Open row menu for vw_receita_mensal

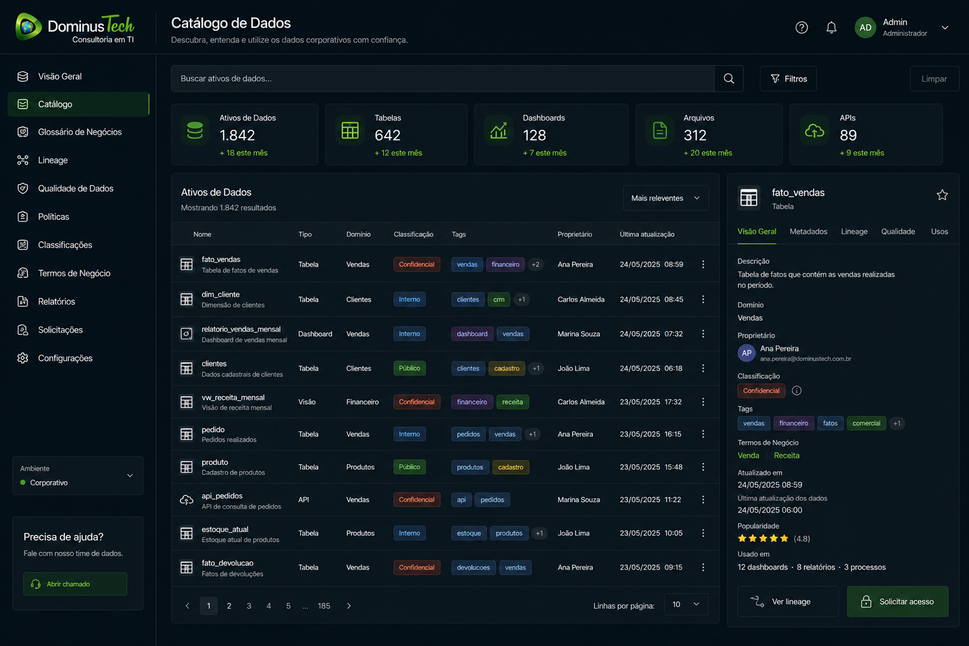click(x=703, y=402)
